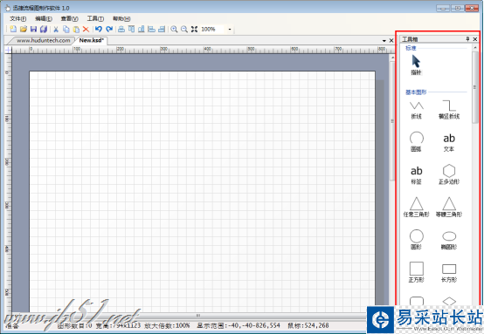The image size is (484, 334).
Task: Open a file using the folder icon
Action: tap(24, 29)
